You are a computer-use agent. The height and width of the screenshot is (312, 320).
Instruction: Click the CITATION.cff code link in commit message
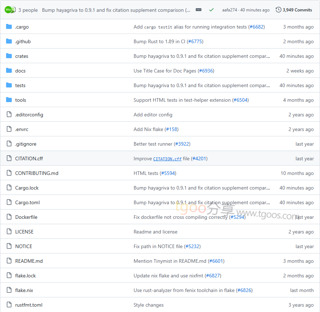[x=167, y=159]
